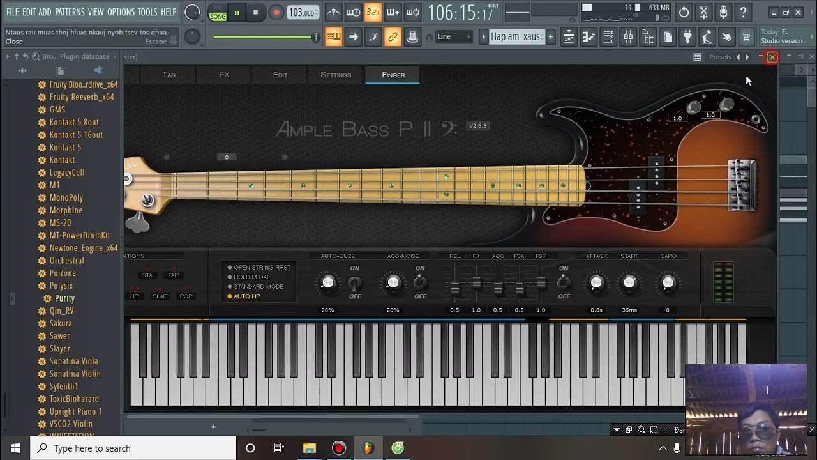The height and width of the screenshot is (460, 817).
Task: Enable the overdub blend recording icon
Action: coord(393,12)
